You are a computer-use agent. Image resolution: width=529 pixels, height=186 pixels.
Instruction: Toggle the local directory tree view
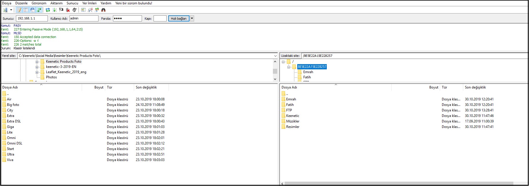tap(26, 10)
